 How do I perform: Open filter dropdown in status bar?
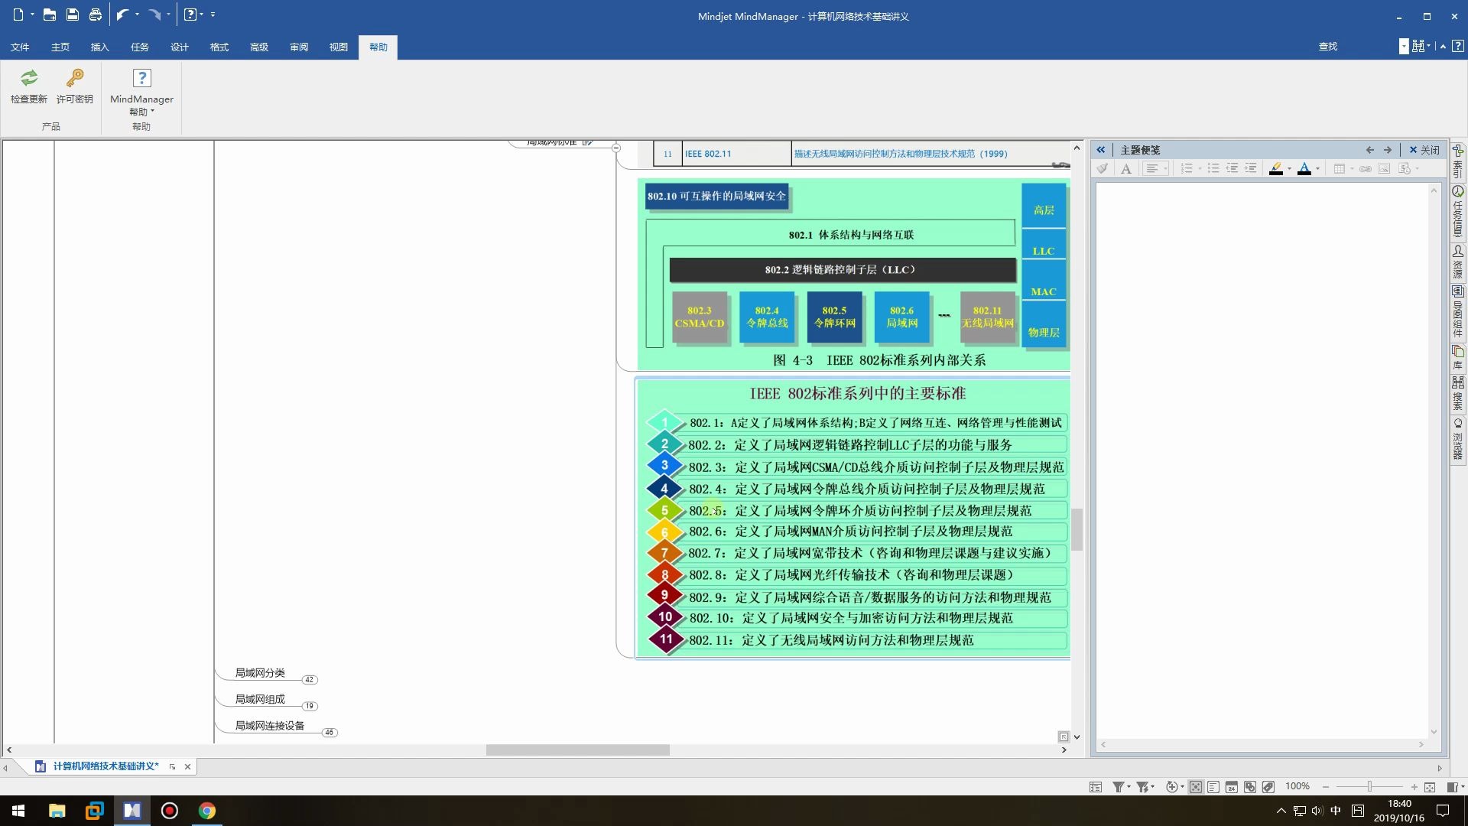(x=1129, y=787)
